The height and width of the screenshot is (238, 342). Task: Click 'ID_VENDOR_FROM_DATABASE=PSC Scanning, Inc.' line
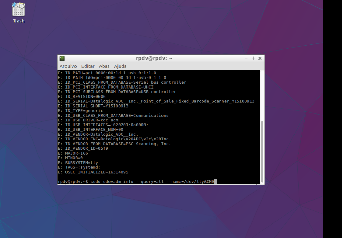(x=114, y=144)
